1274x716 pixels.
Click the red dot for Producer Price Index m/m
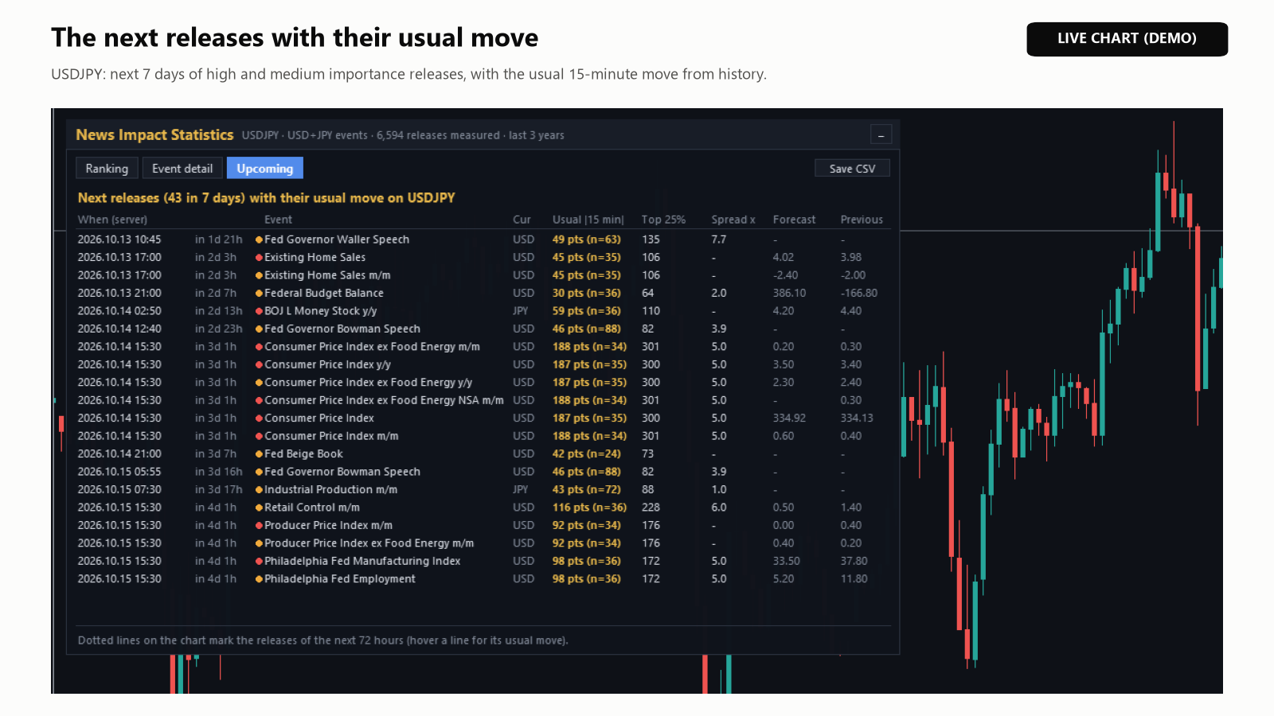pyautogui.click(x=259, y=526)
